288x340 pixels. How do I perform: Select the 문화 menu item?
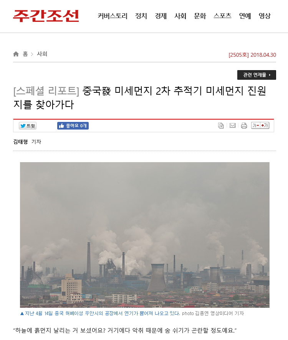coord(200,16)
